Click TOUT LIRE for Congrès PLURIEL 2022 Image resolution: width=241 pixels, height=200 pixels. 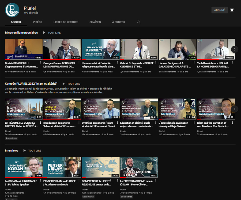tap(74, 84)
